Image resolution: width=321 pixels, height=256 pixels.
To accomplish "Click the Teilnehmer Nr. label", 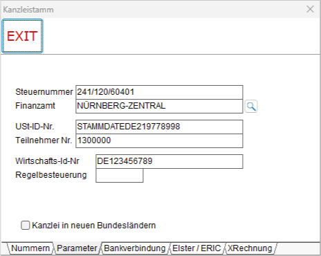I will click(x=44, y=140).
